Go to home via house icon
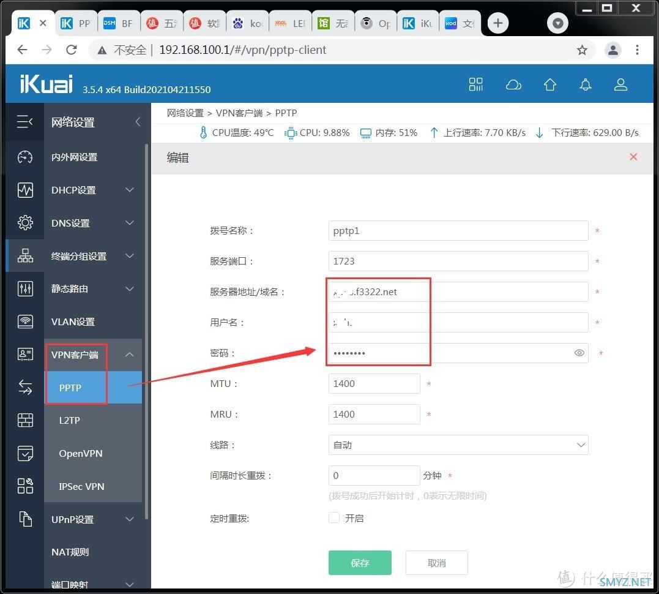This screenshot has width=659, height=594. [x=549, y=85]
